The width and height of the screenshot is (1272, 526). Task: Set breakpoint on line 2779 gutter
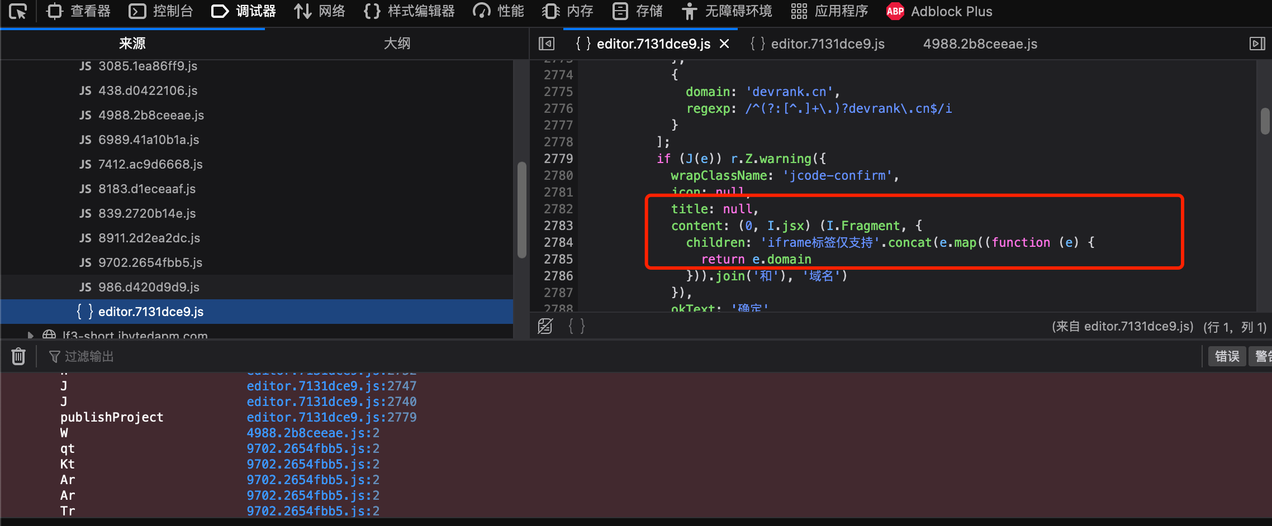[x=558, y=159]
